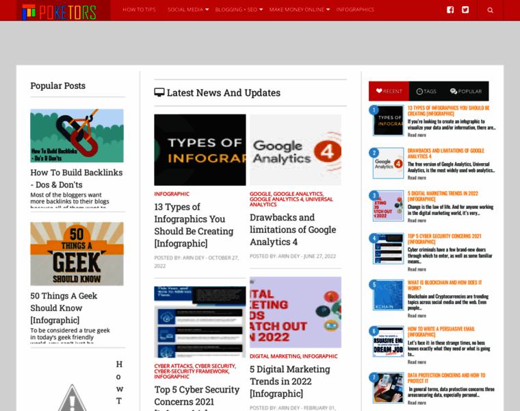The width and height of the screenshot is (520, 411).
Task: Click Read more under Data Protection item
Action: [417, 403]
